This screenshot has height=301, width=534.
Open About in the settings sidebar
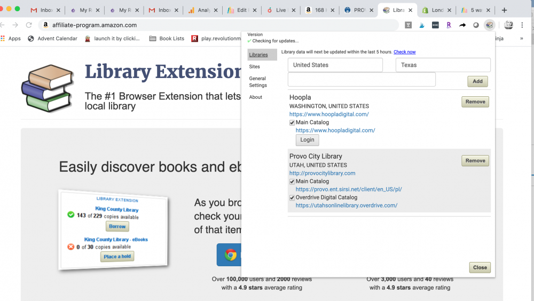(255, 97)
